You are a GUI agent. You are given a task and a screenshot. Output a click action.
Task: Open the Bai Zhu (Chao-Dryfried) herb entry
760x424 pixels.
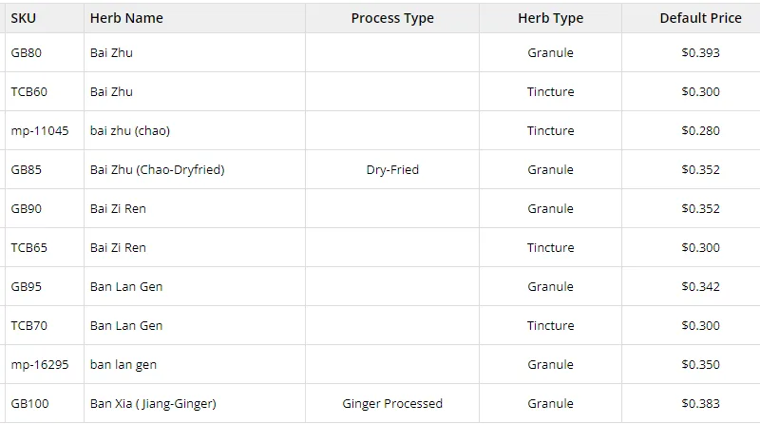[x=157, y=170]
